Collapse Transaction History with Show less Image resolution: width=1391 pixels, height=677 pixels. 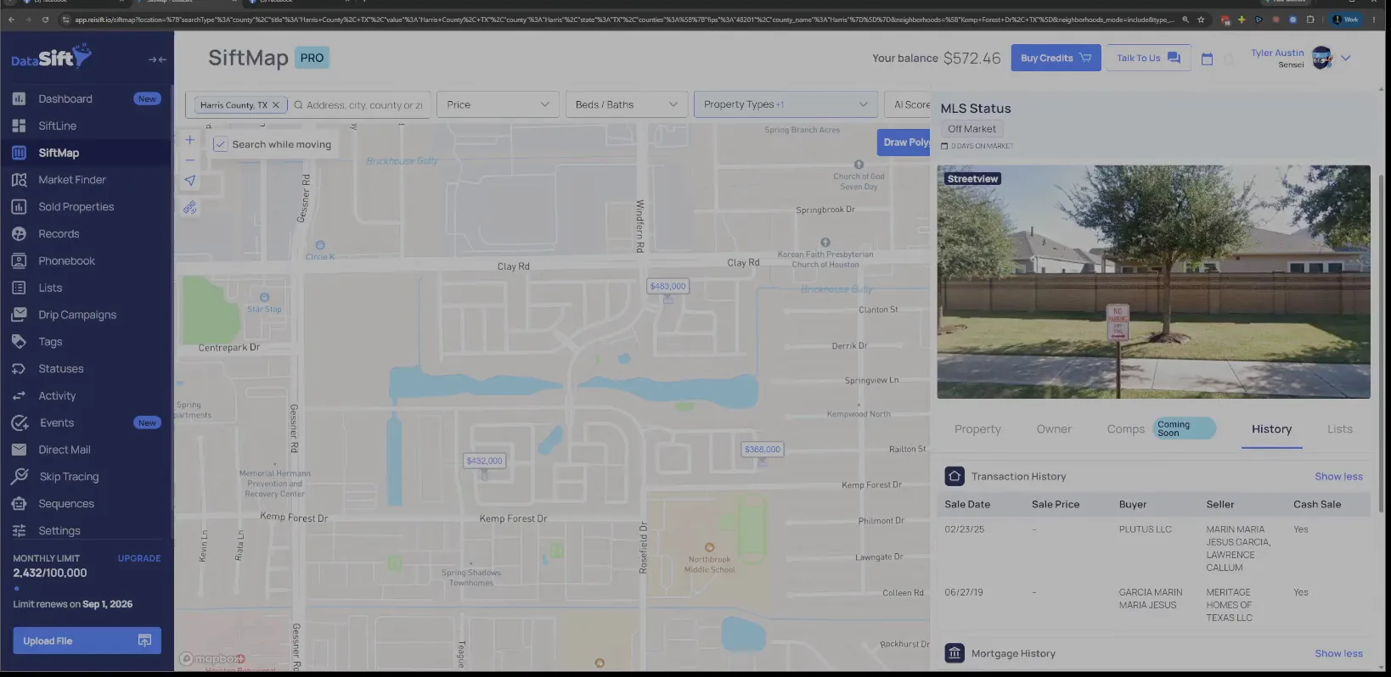tap(1338, 477)
